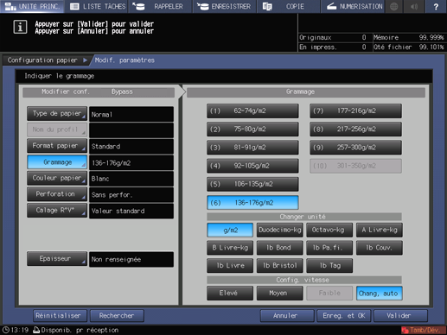Open Couleur papier setting
The image size is (447, 335).
click(x=57, y=178)
